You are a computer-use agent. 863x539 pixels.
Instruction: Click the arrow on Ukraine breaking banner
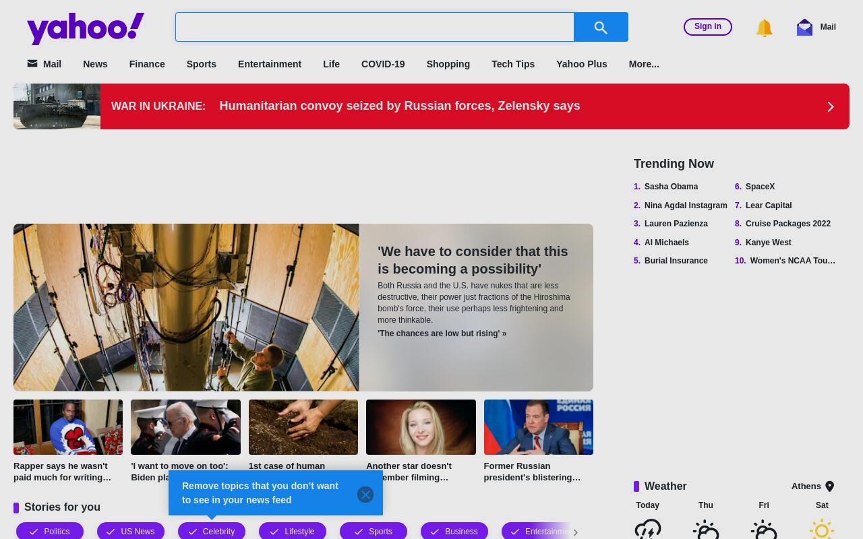831,106
